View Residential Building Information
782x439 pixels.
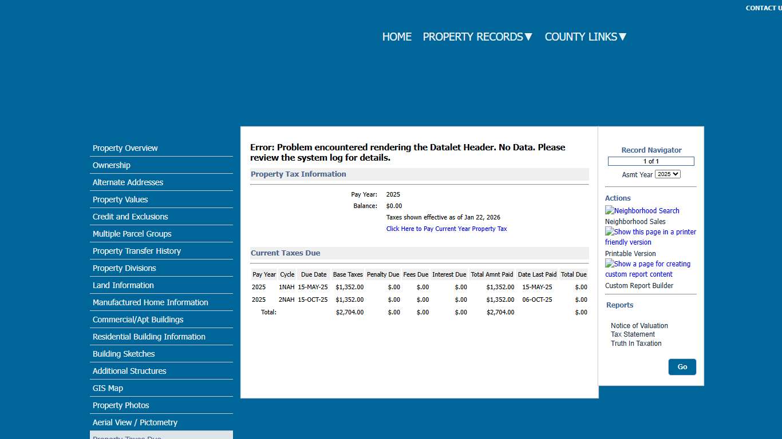pos(149,337)
